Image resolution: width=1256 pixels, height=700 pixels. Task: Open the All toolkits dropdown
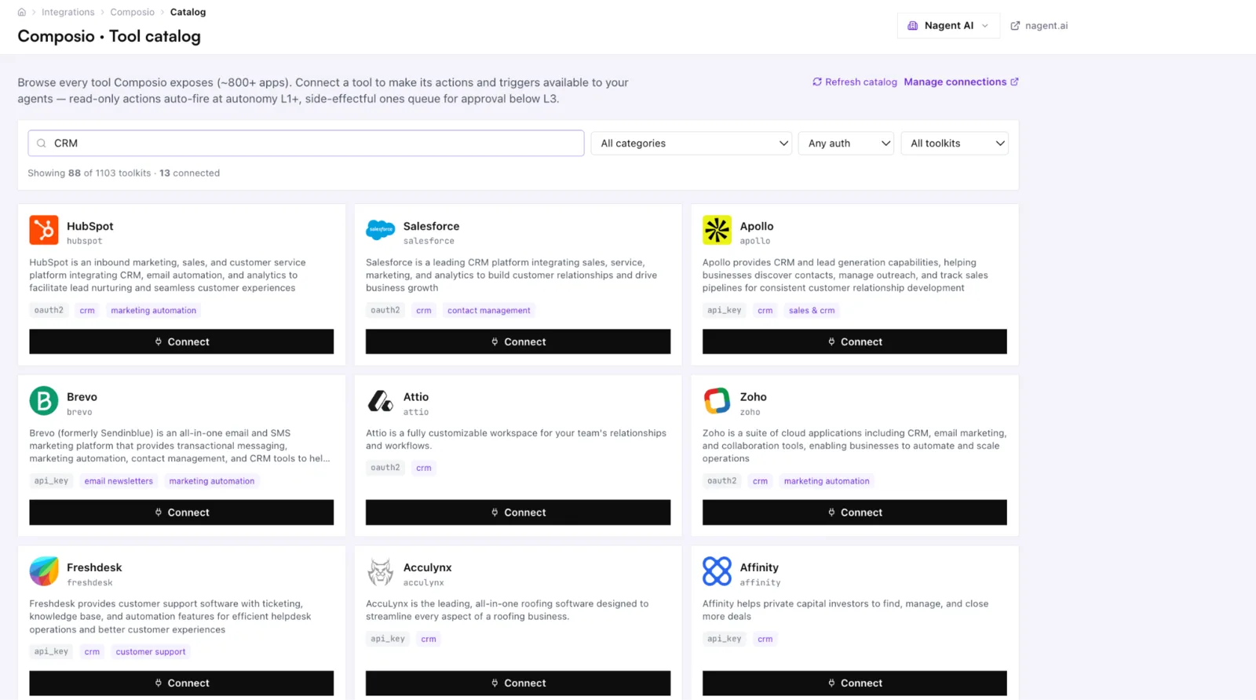(x=955, y=143)
